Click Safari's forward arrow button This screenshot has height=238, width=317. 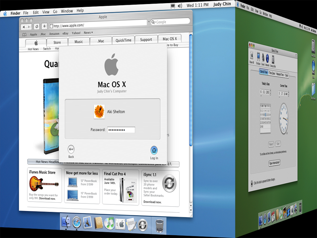tap(29, 27)
